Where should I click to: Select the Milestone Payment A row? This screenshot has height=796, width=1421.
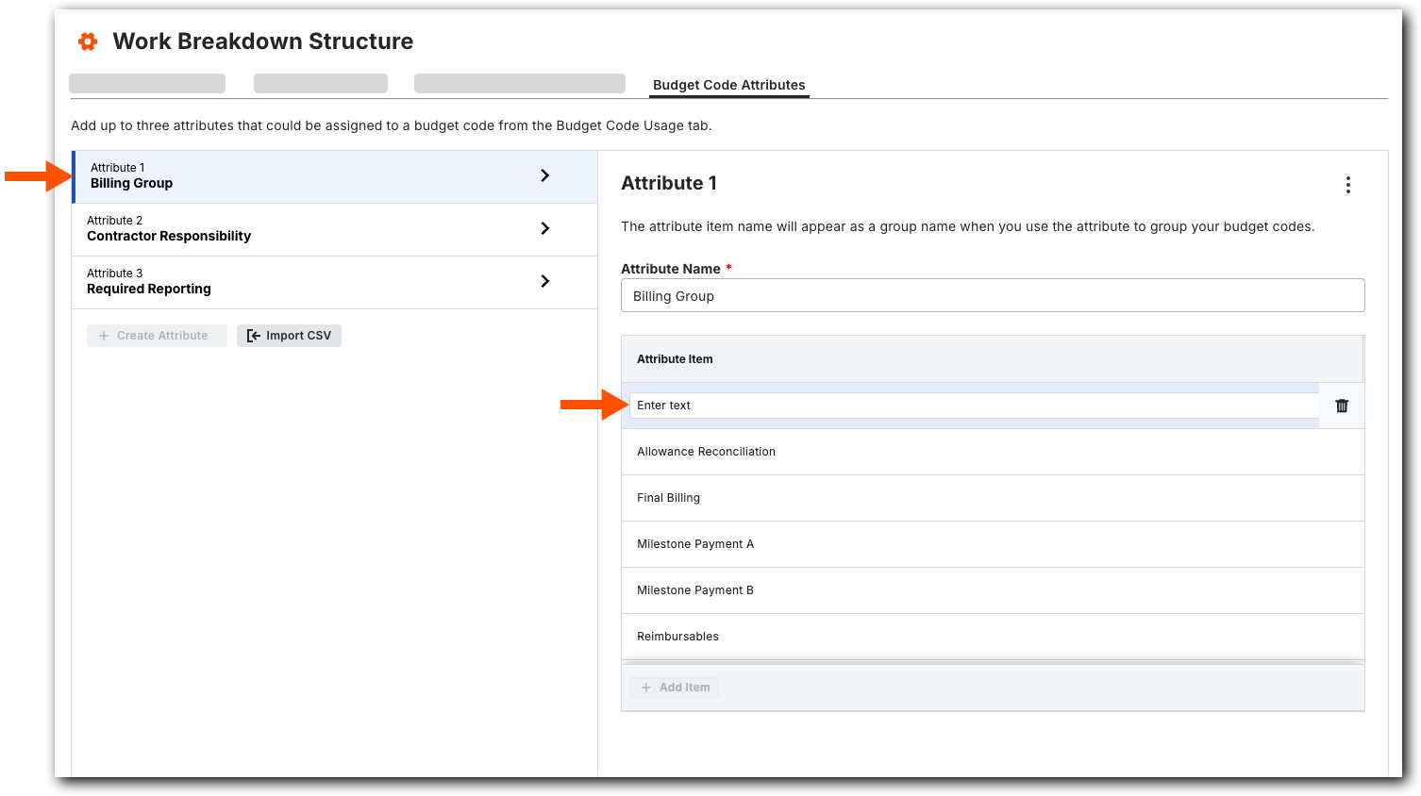tap(992, 544)
